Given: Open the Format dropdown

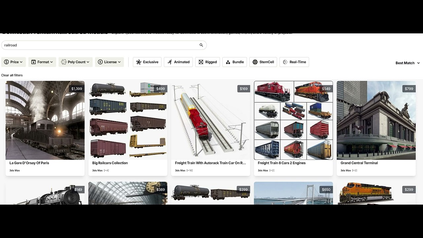Looking at the screenshot, I should point(42,62).
